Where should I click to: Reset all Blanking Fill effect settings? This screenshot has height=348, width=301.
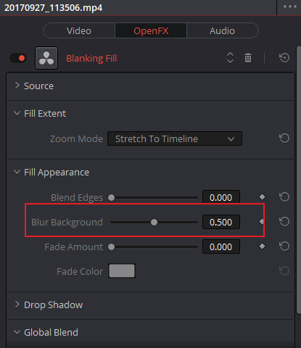[284, 58]
